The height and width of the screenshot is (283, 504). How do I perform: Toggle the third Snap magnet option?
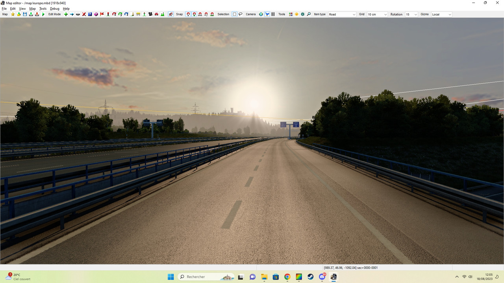[x=200, y=14]
